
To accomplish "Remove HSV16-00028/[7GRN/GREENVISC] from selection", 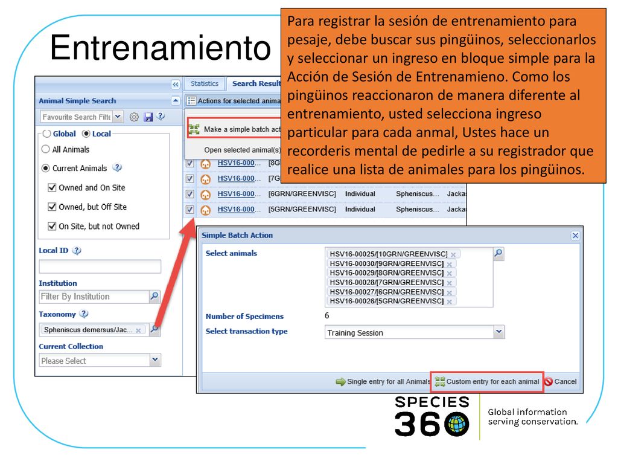I will (449, 283).
